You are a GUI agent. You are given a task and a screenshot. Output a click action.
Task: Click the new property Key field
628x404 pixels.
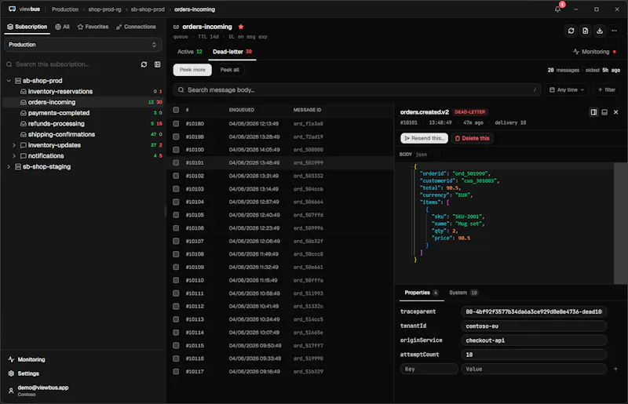pyautogui.click(x=429, y=369)
